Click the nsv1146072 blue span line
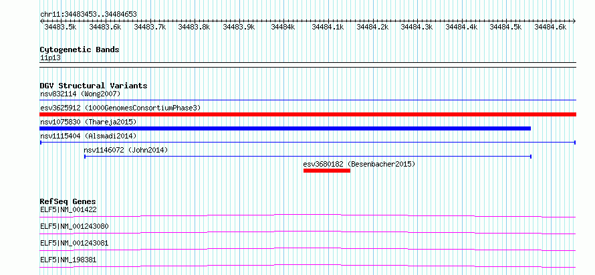Viewport: 595px width, 275px height. [308, 157]
